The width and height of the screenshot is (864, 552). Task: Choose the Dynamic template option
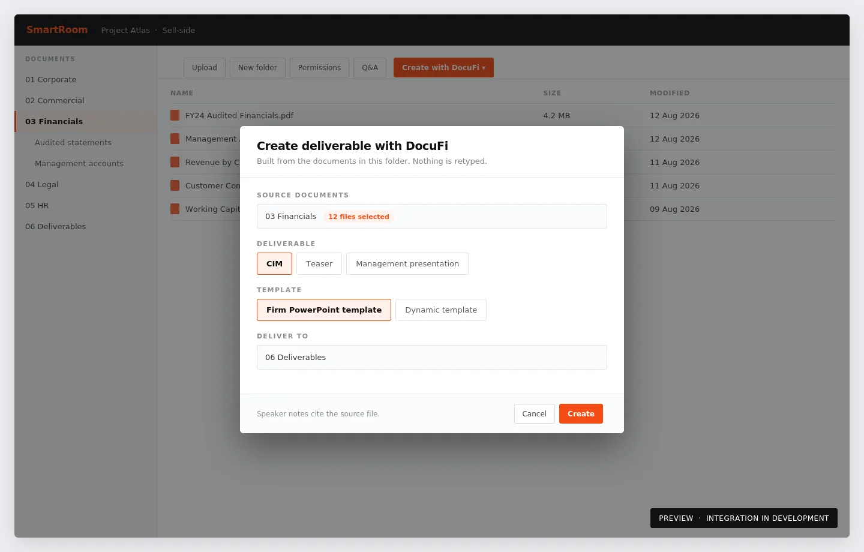(x=441, y=310)
